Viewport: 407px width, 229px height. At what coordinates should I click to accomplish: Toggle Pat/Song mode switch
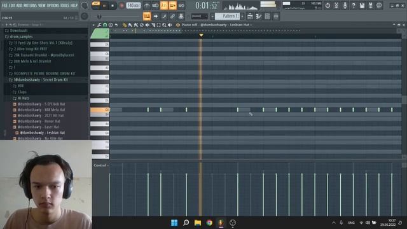pyautogui.click(x=96, y=5)
